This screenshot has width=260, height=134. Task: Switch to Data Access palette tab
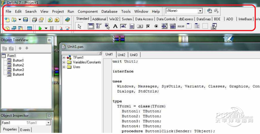pos(144,19)
